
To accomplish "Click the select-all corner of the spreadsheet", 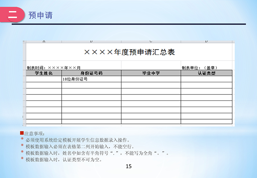I will point(24,42).
